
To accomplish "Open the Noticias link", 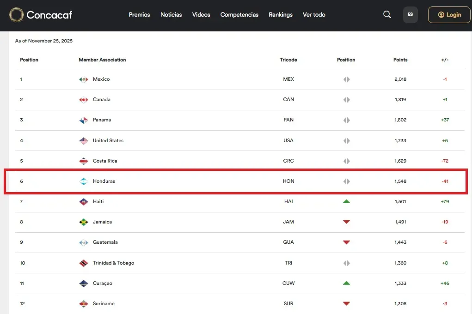I will click(x=171, y=15).
